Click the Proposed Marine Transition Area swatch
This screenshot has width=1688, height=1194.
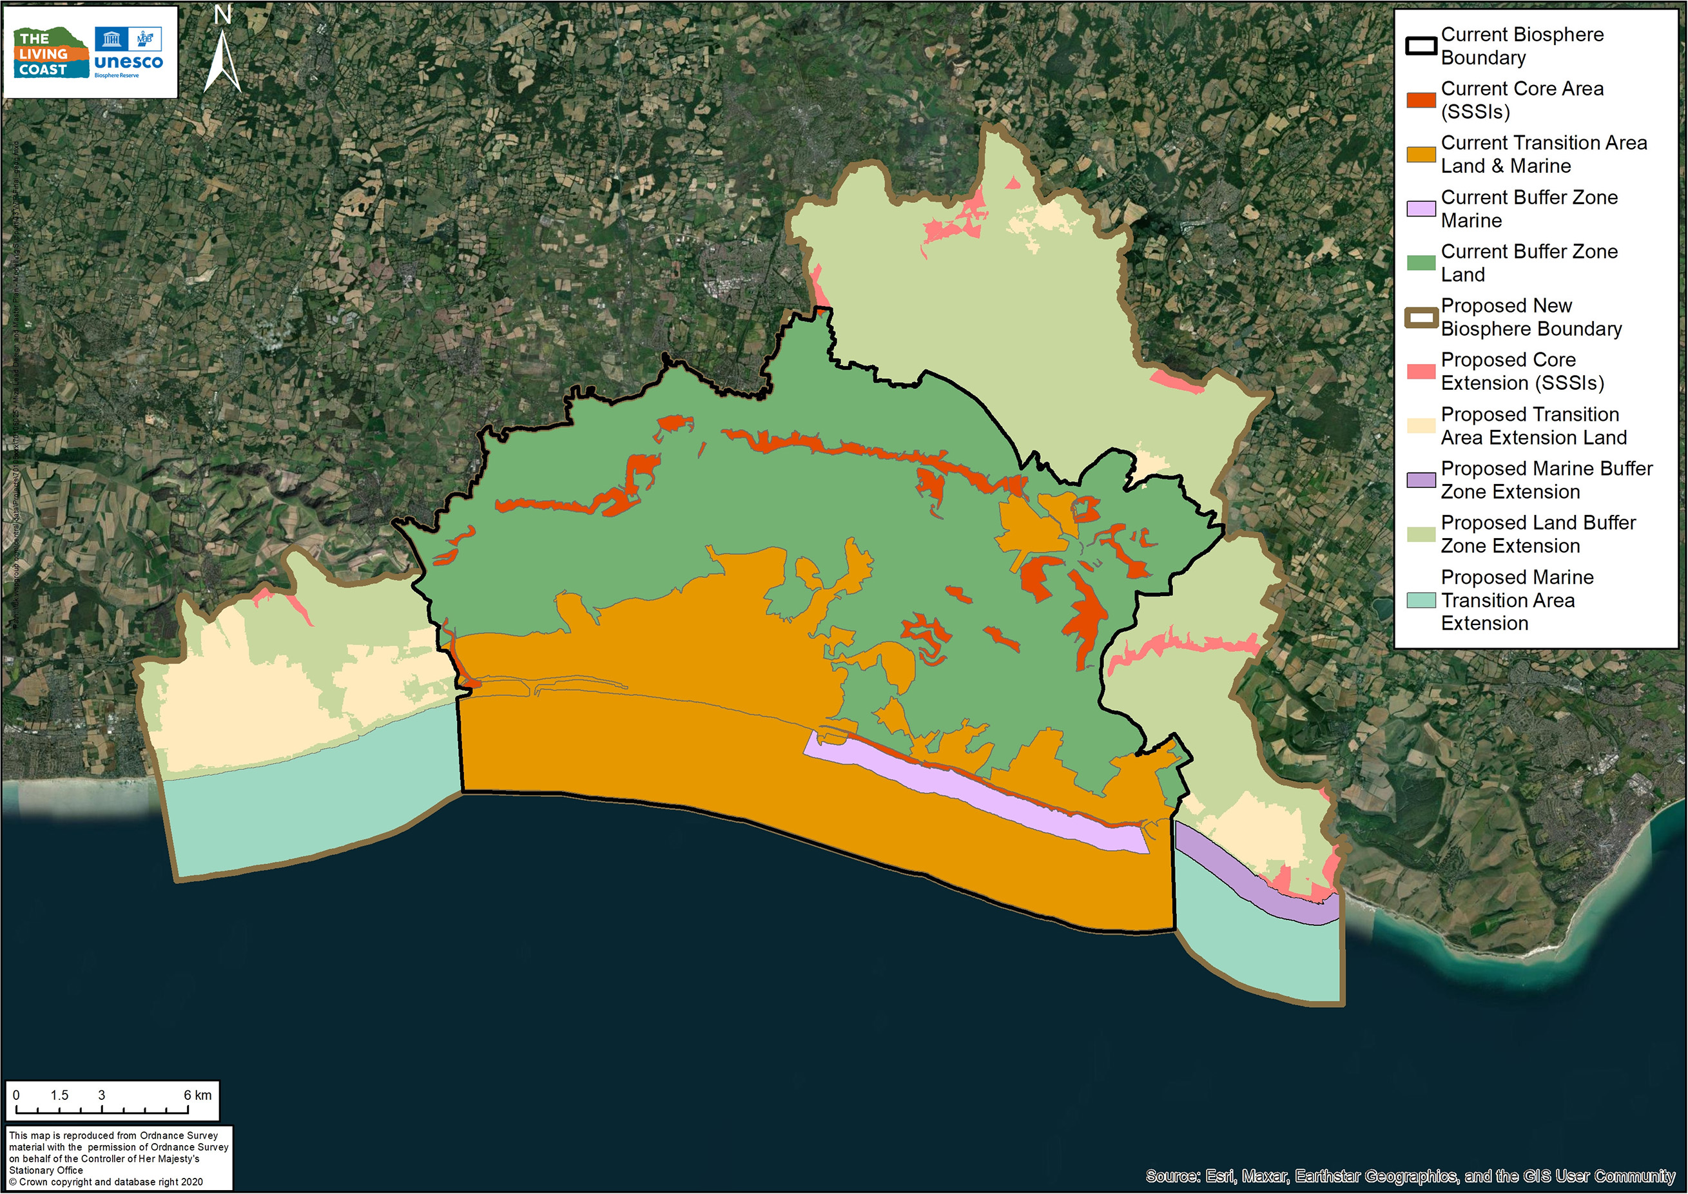coord(1421,601)
